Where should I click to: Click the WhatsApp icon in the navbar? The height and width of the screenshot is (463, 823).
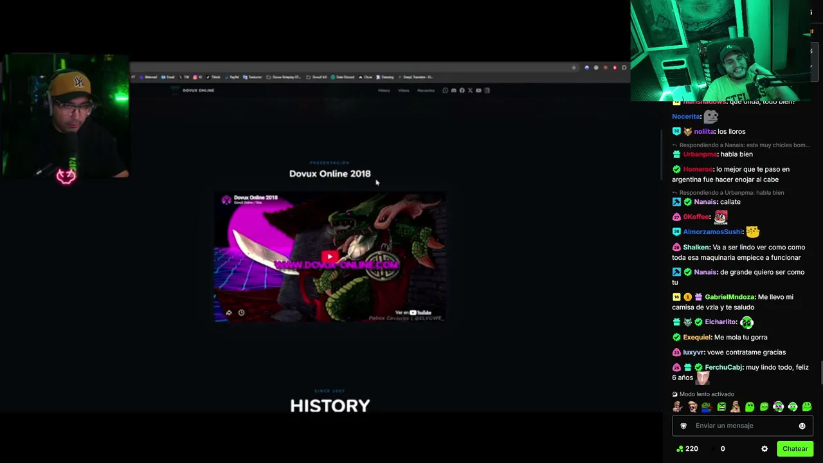[x=445, y=91]
